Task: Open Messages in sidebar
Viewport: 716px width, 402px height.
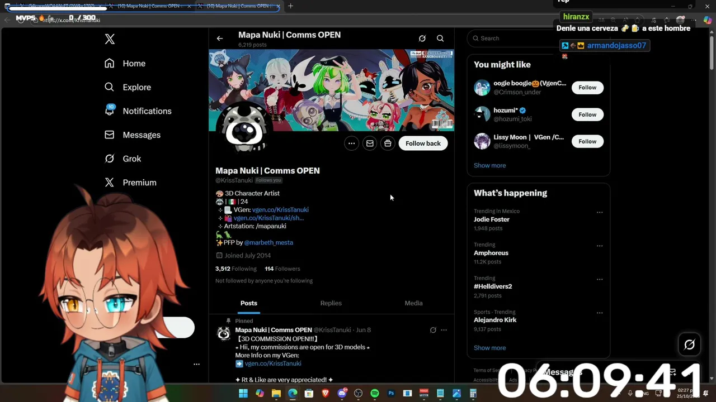Action: click(x=133, y=135)
